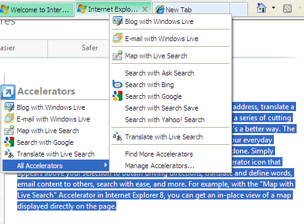Switch to the Welcome to Inter... tab

[x=37, y=9]
